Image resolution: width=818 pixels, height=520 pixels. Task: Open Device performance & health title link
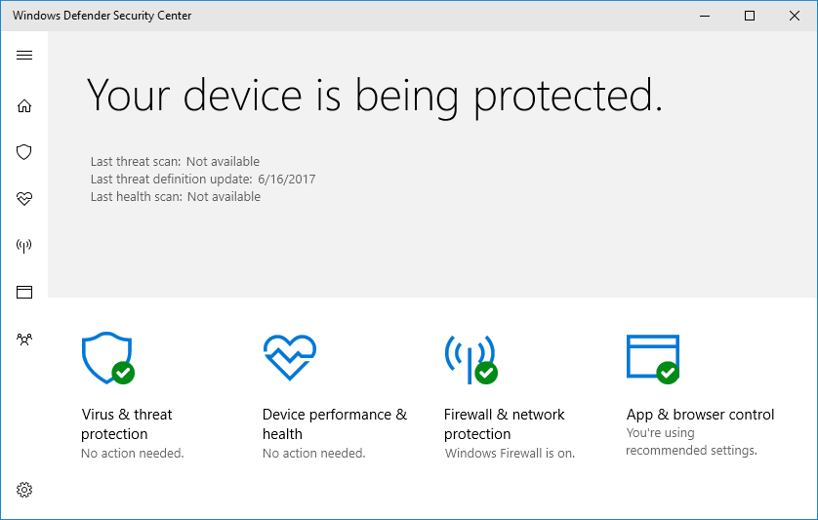(335, 424)
